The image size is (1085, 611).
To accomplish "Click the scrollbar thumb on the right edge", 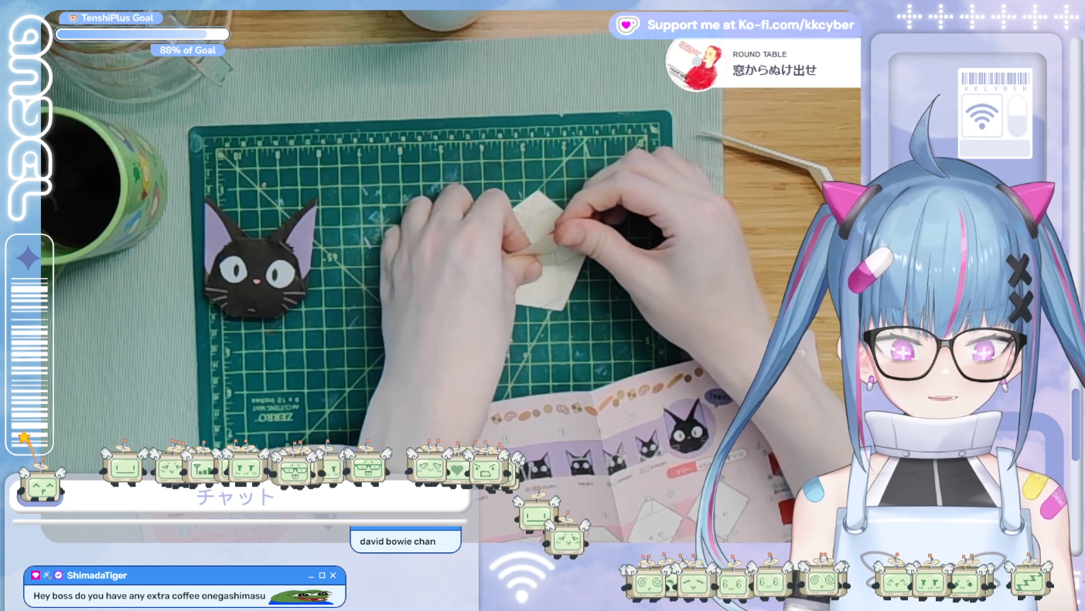I will click(x=1075, y=424).
